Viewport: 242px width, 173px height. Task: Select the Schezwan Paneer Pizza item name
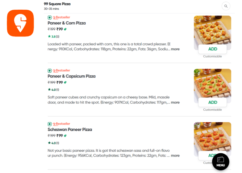click(x=70, y=129)
